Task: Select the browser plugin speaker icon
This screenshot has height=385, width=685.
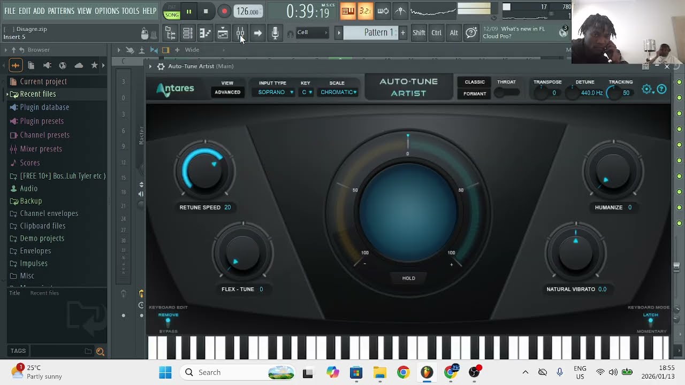Action: click(47, 65)
